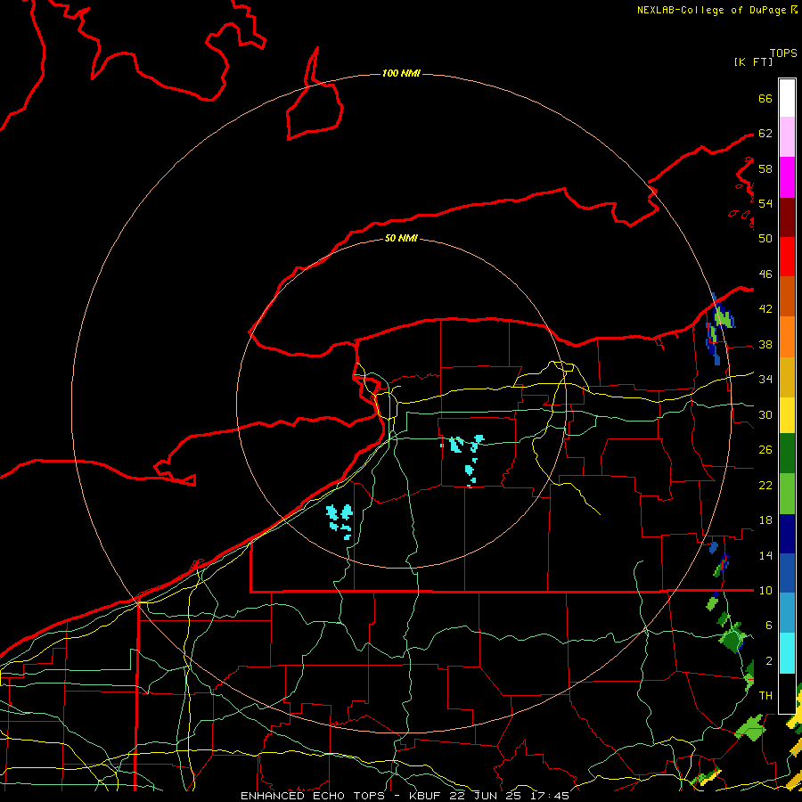
Task: Click the legend value "66"
Action: [765, 98]
